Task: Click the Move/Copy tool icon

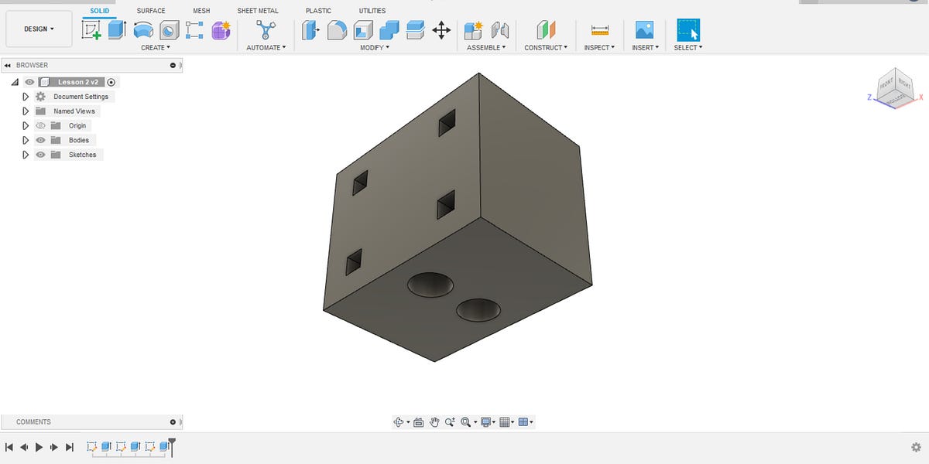Action: 440,29
